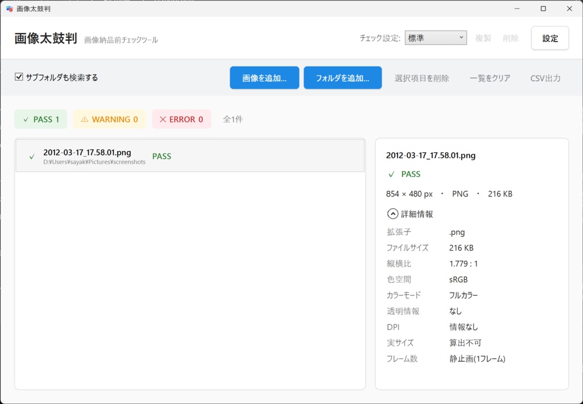
Task: Click the 情報なし value beside DPI
Action: pos(463,327)
